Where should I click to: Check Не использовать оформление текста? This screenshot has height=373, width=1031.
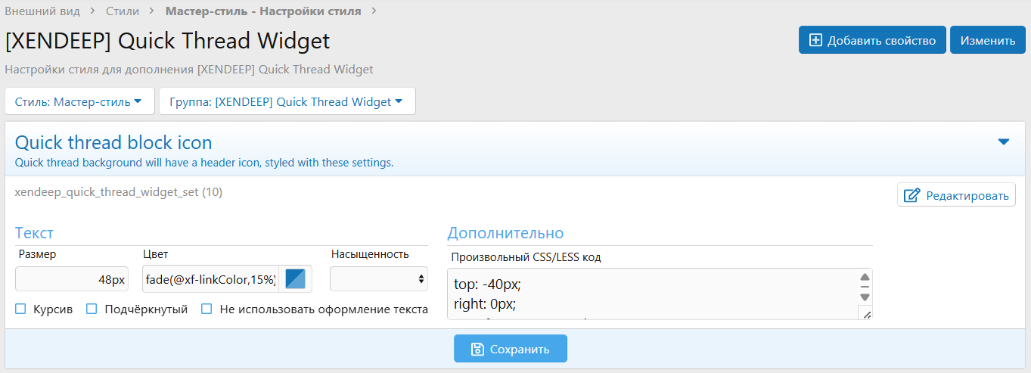tap(207, 309)
